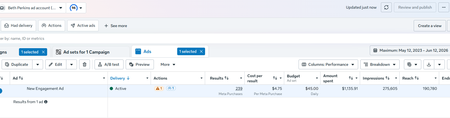Open the three-dot more options menu

pyautogui.click(x=444, y=7)
